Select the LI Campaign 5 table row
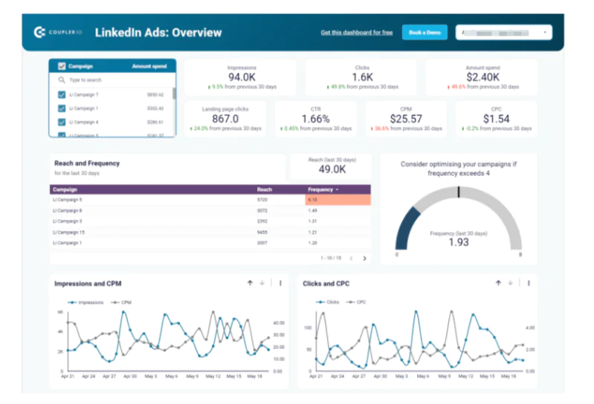 (x=210, y=200)
